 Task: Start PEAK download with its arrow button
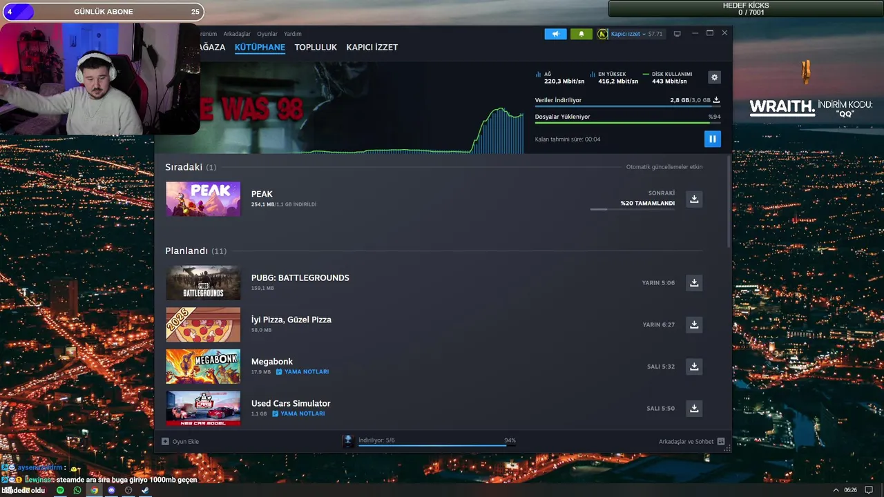694,199
